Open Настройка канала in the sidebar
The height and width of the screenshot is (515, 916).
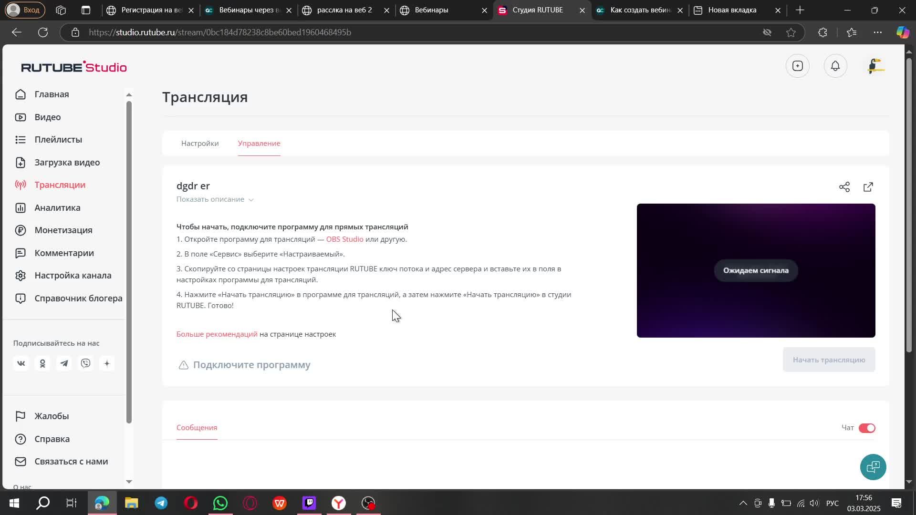coord(73,276)
